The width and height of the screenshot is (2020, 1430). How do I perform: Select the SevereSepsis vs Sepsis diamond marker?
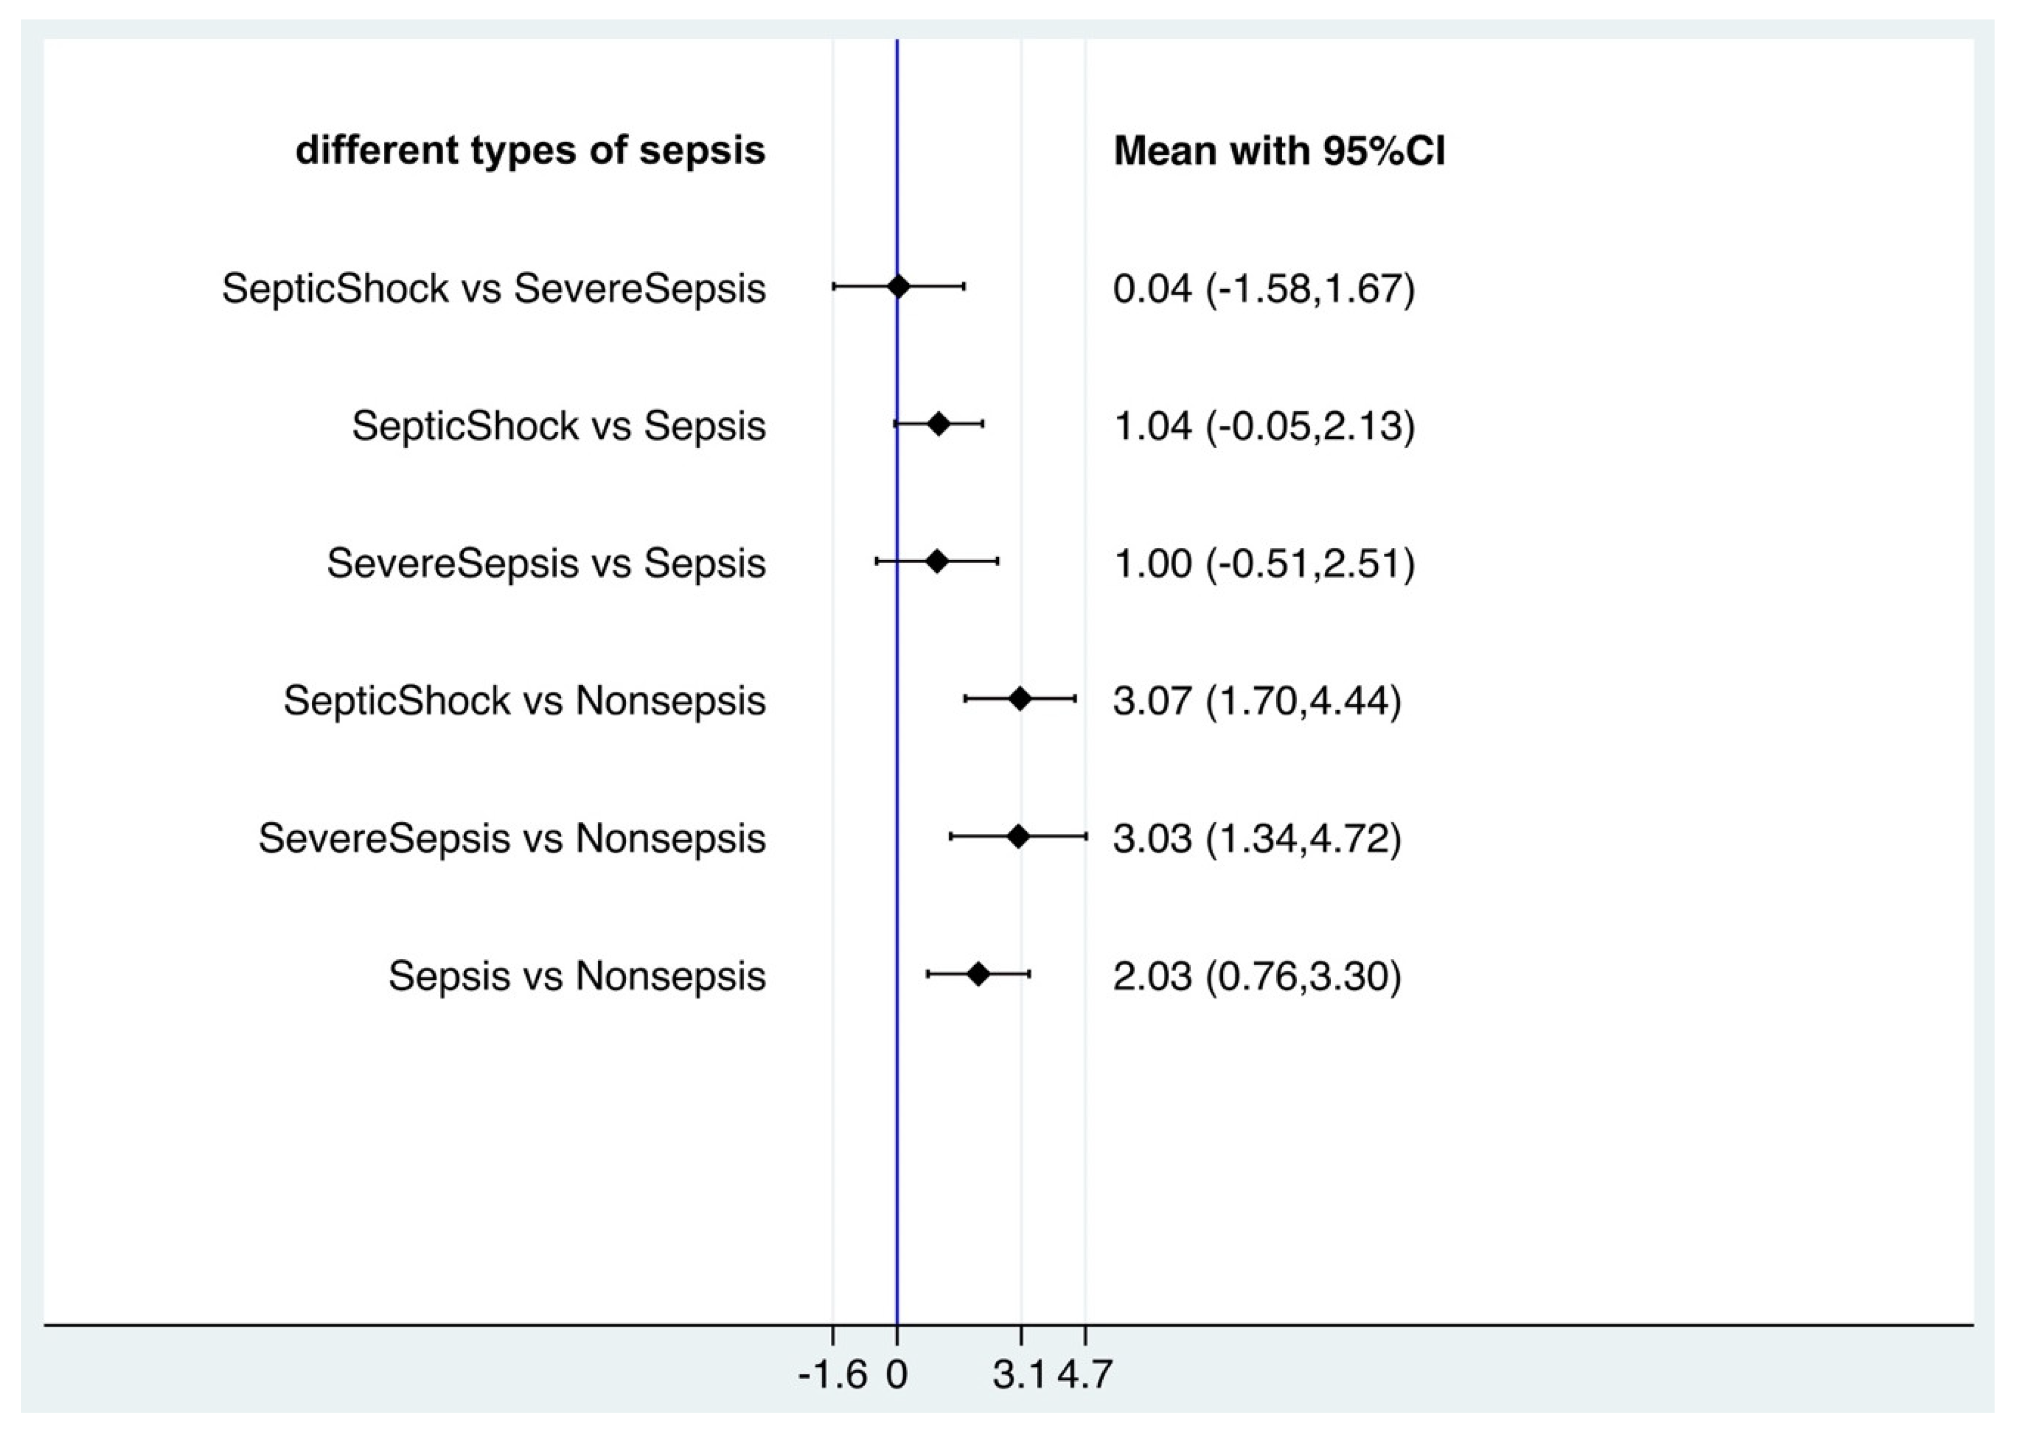(x=937, y=561)
